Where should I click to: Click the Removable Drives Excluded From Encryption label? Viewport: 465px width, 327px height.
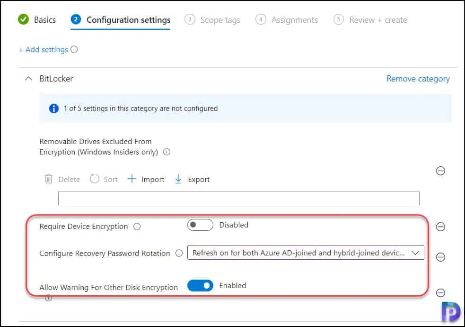click(x=99, y=147)
